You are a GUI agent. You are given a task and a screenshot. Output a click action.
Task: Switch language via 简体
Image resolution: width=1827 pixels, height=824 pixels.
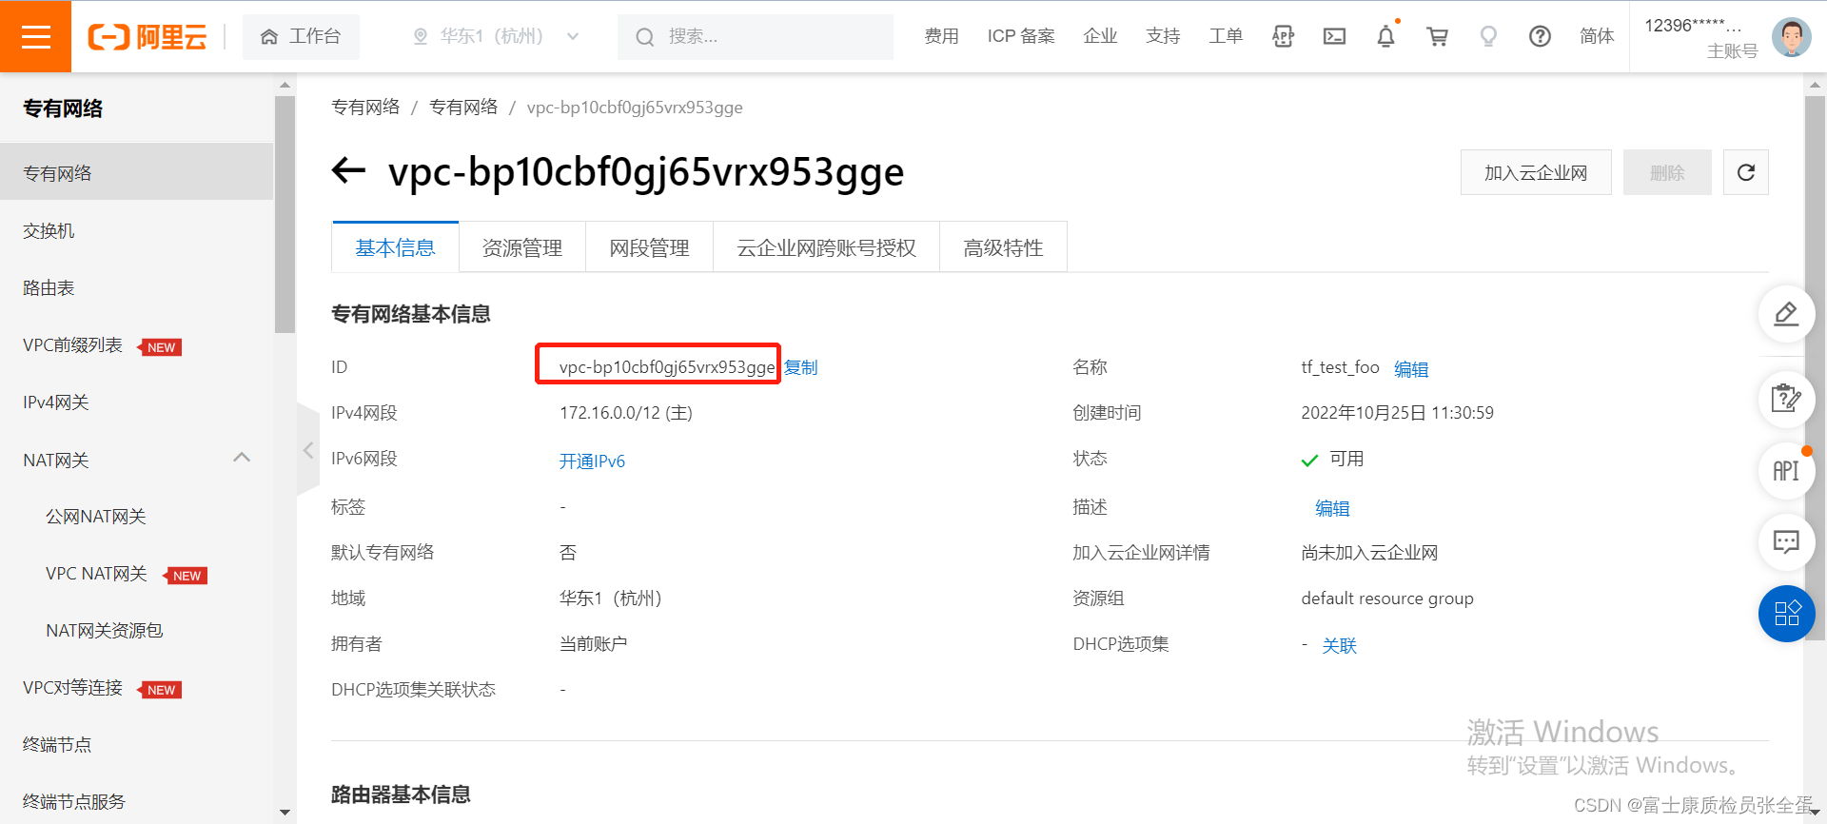click(x=1597, y=36)
